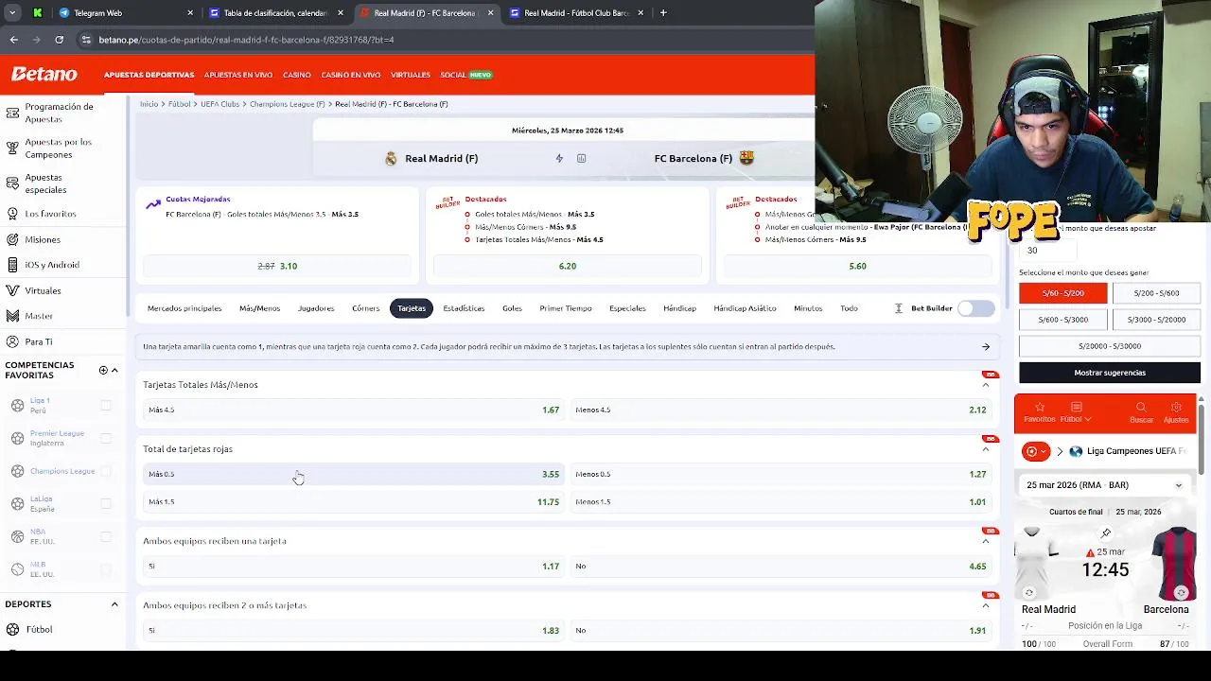Expand the card rules info arrow

(985, 347)
